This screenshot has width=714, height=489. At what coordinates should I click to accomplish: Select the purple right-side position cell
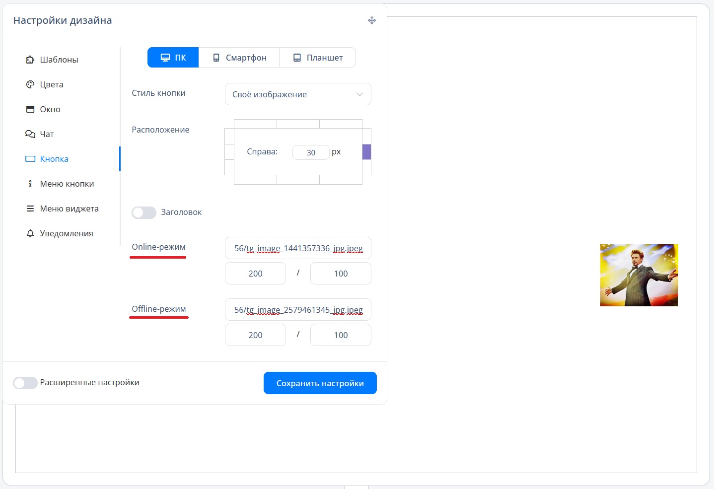(366, 152)
